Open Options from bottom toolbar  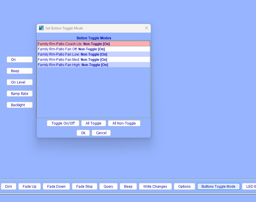click(x=184, y=187)
